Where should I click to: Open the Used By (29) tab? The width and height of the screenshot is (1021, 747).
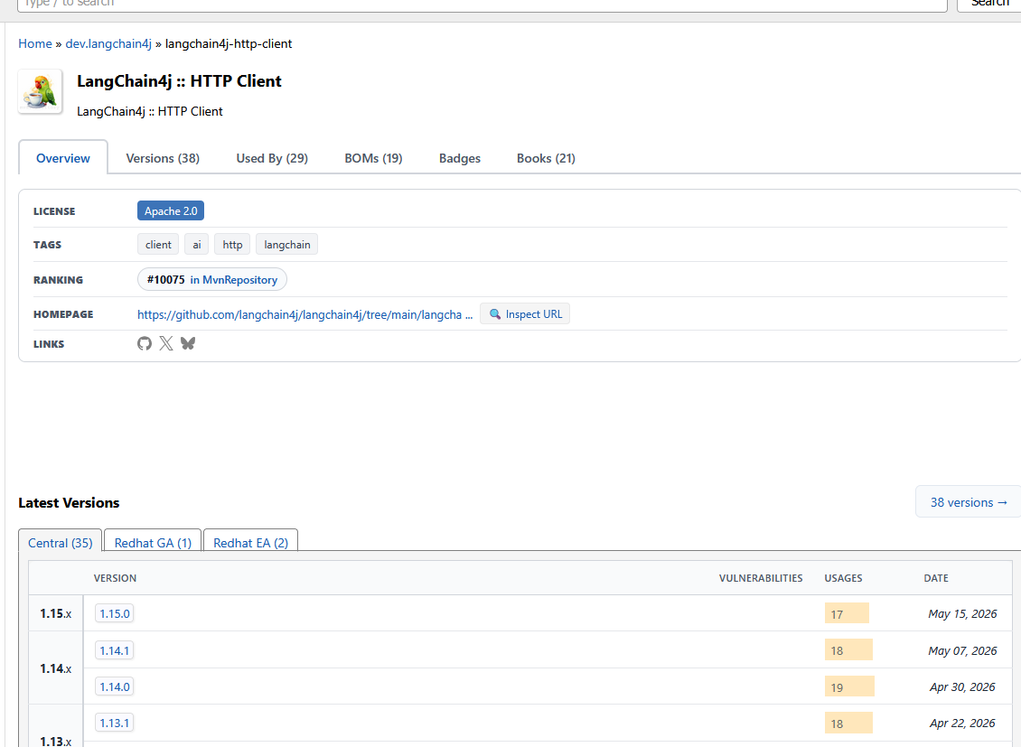click(x=272, y=158)
